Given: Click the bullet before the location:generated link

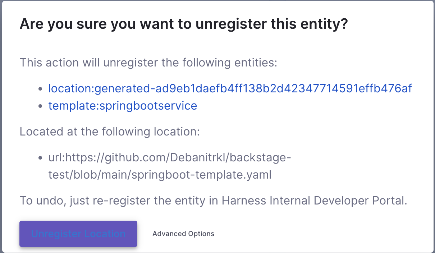Looking at the screenshot, I should 41,89.
